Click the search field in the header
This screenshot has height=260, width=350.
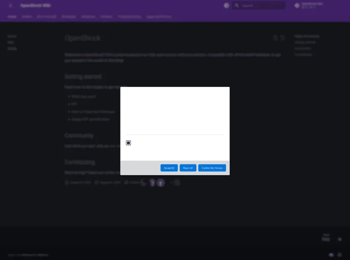click(259, 6)
